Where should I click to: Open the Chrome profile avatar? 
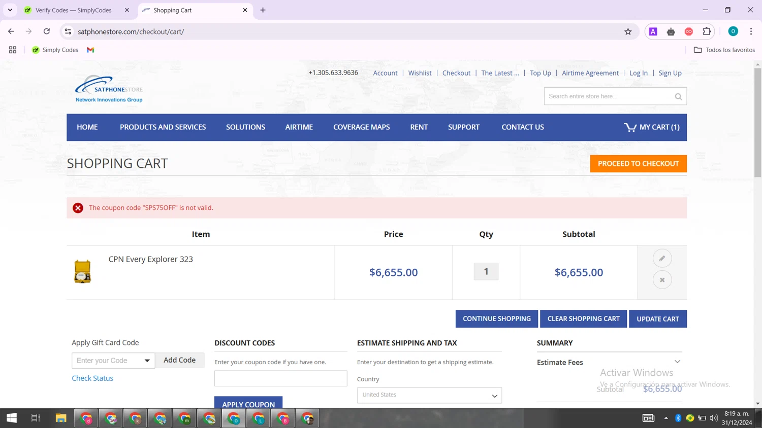pyautogui.click(x=733, y=31)
